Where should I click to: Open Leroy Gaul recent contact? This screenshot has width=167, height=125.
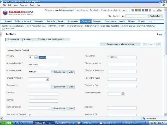[8, 29]
